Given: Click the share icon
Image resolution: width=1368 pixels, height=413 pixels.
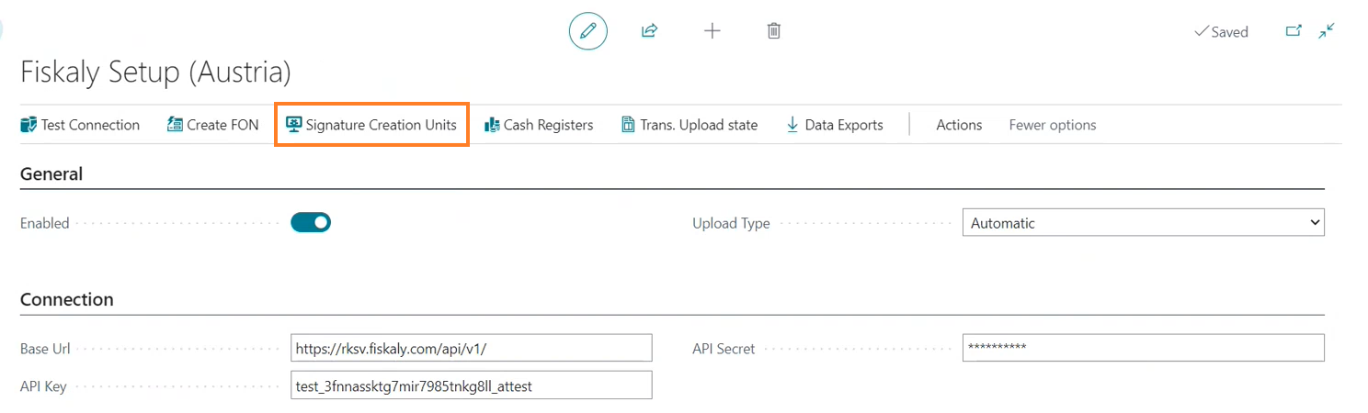Looking at the screenshot, I should [x=649, y=31].
